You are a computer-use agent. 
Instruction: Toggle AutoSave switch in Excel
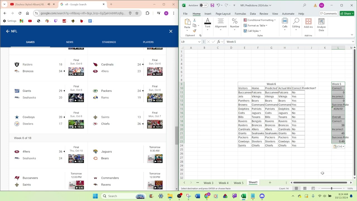pos(203,5)
